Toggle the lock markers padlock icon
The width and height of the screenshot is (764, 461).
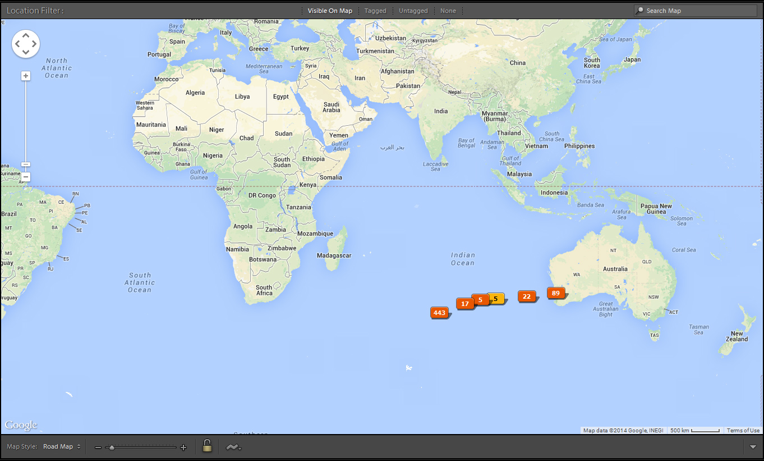click(x=207, y=446)
